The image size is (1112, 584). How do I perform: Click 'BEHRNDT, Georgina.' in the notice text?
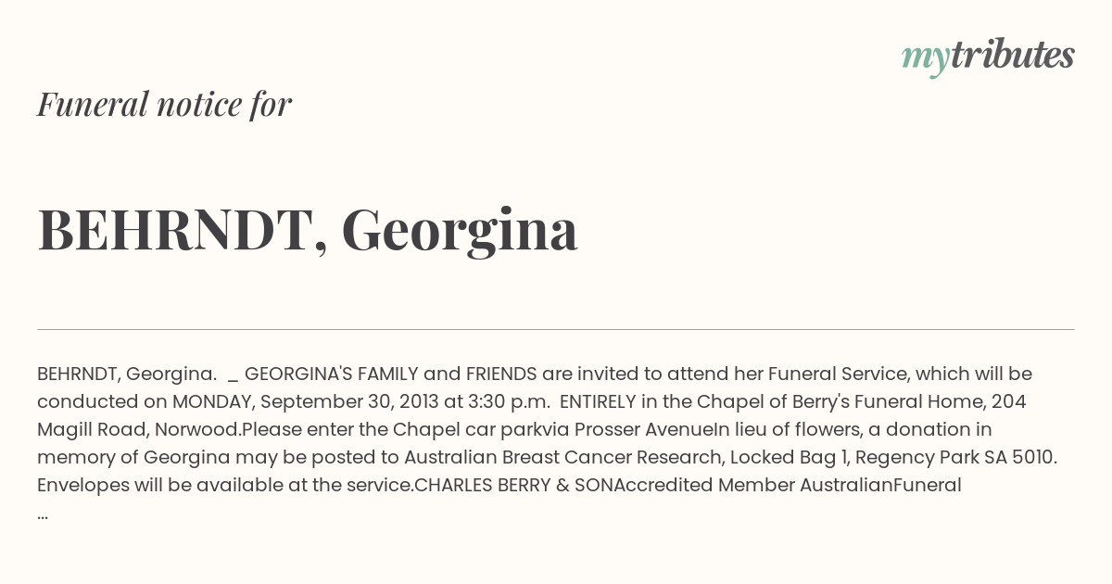(x=127, y=374)
